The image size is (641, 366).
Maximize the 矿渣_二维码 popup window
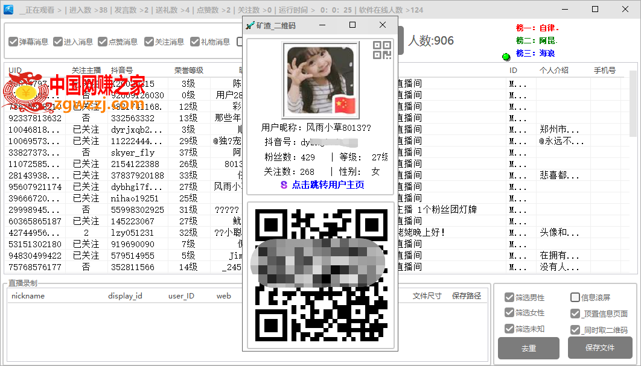[x=352, y=25]
